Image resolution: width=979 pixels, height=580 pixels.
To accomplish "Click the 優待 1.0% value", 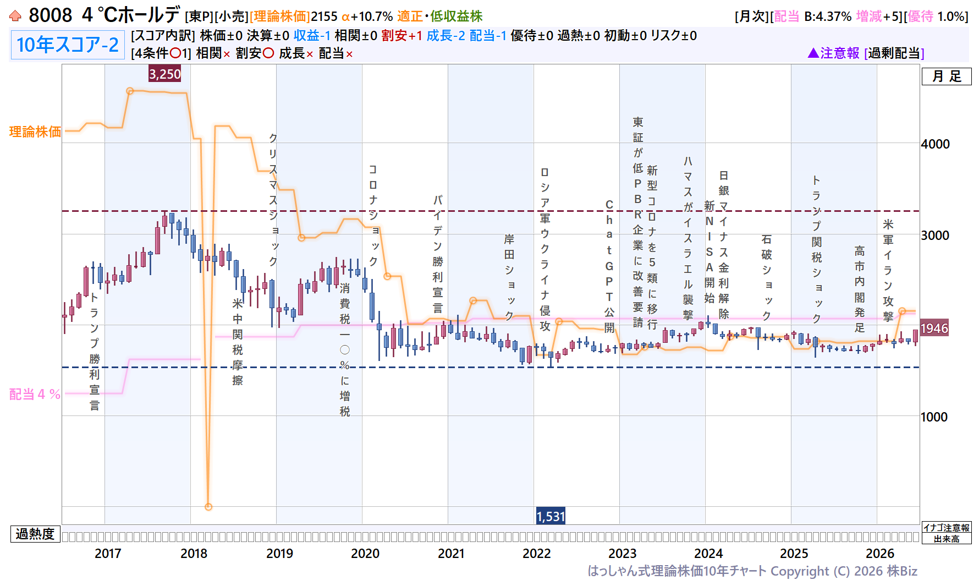I will pos(936,17).
